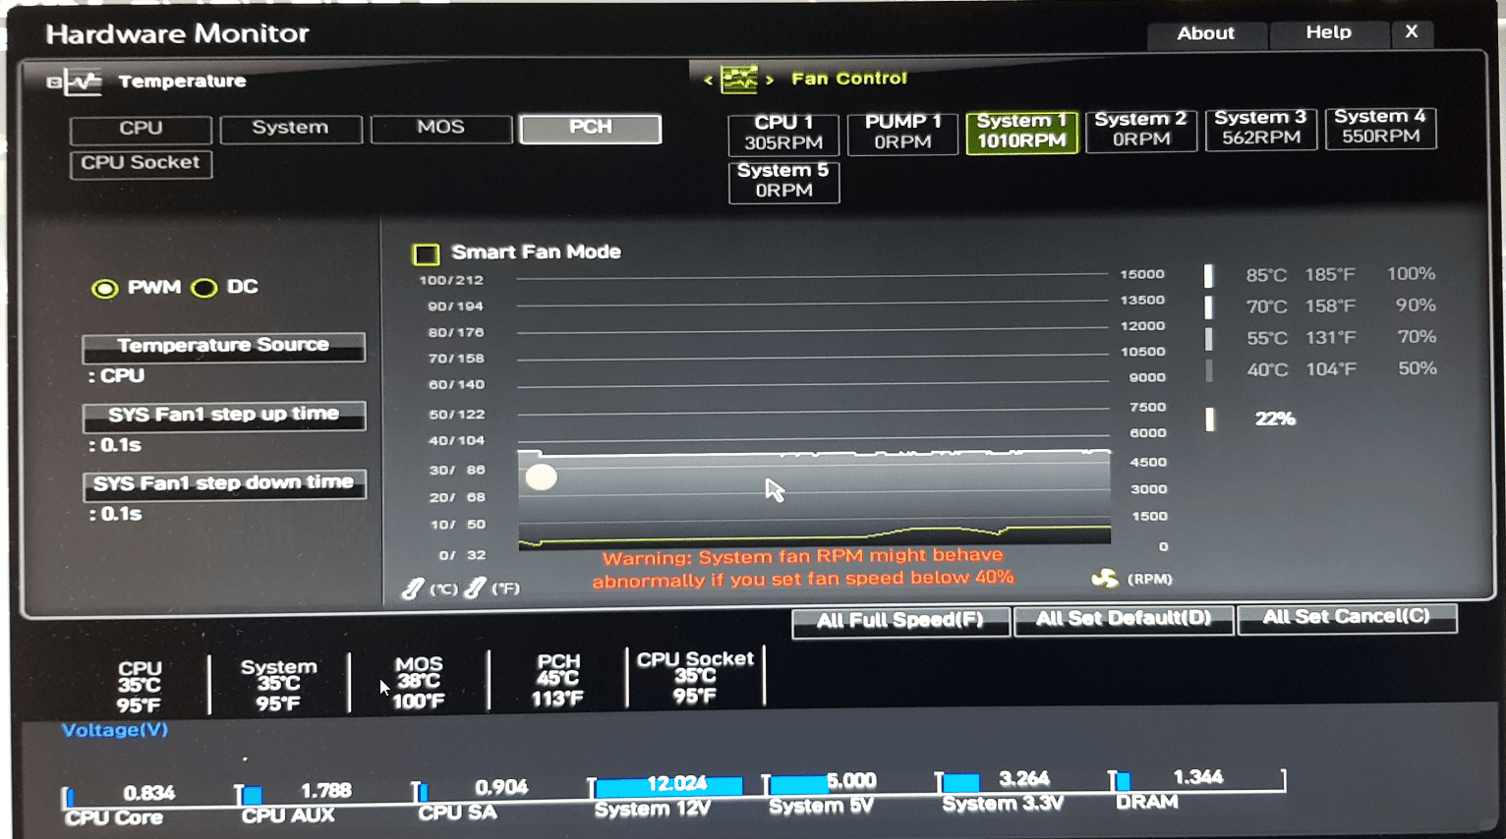1506x839 pixels.
Task: Switch graph to Fahrenheit thermometer icon
Action: [474, 587]
